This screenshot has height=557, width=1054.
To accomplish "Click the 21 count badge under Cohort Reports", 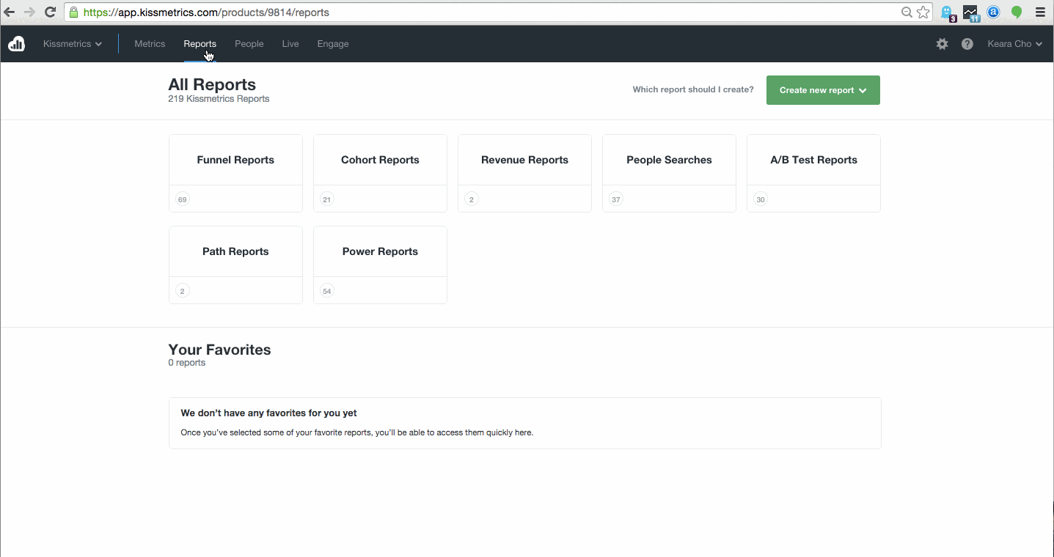I will 327,199.
